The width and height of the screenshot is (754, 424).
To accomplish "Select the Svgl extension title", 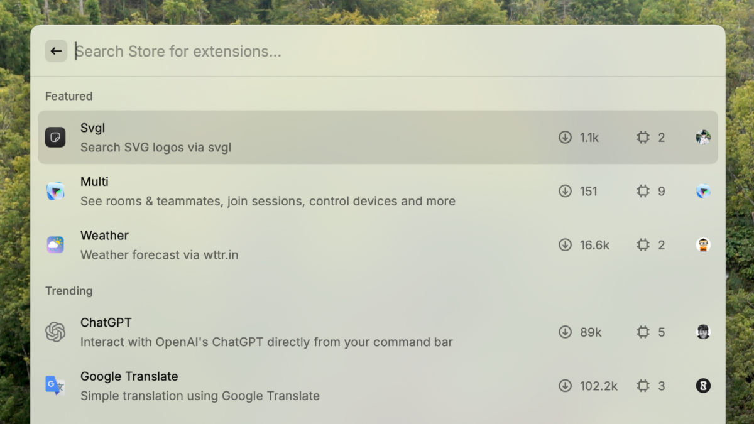I will (92, 128).
